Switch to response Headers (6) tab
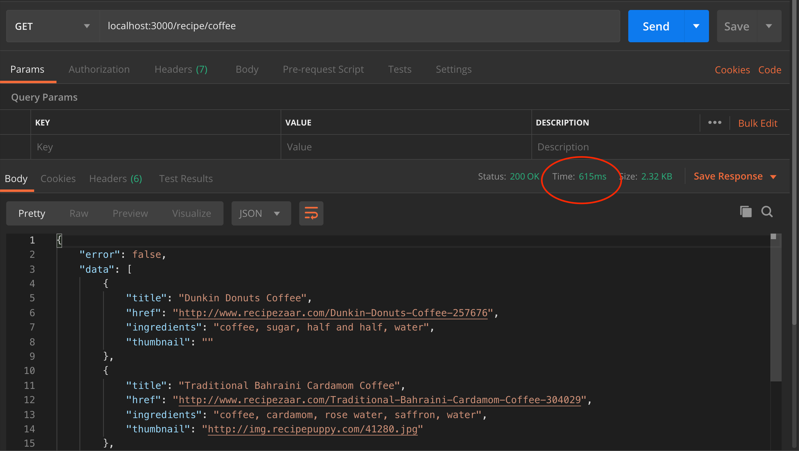This screenshot has width=799, height=451. [x=115, y=179]
